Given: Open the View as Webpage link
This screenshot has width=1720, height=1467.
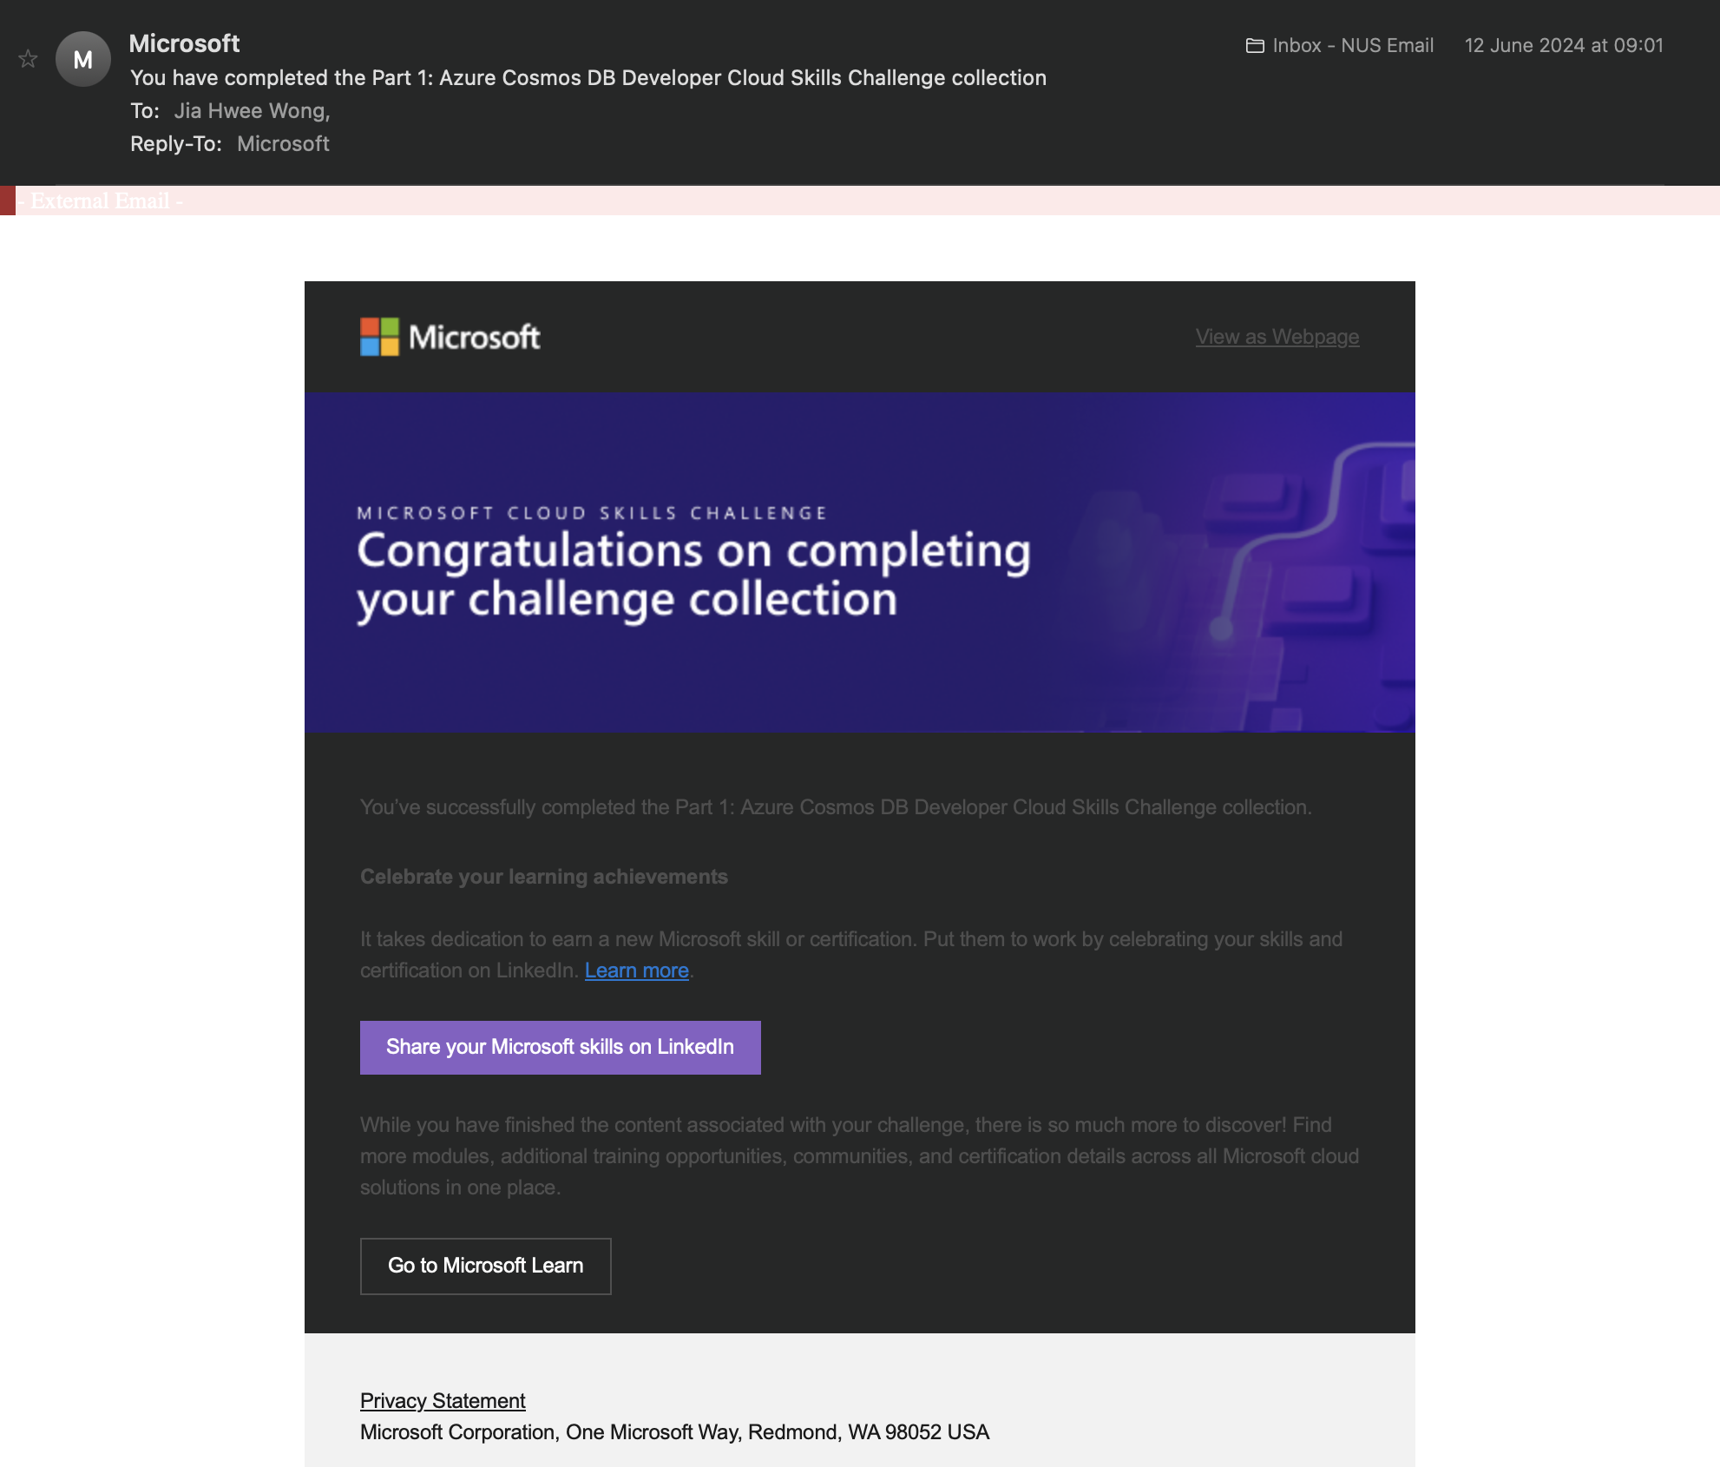Looking at the screenshot, I should point(1277,337).
